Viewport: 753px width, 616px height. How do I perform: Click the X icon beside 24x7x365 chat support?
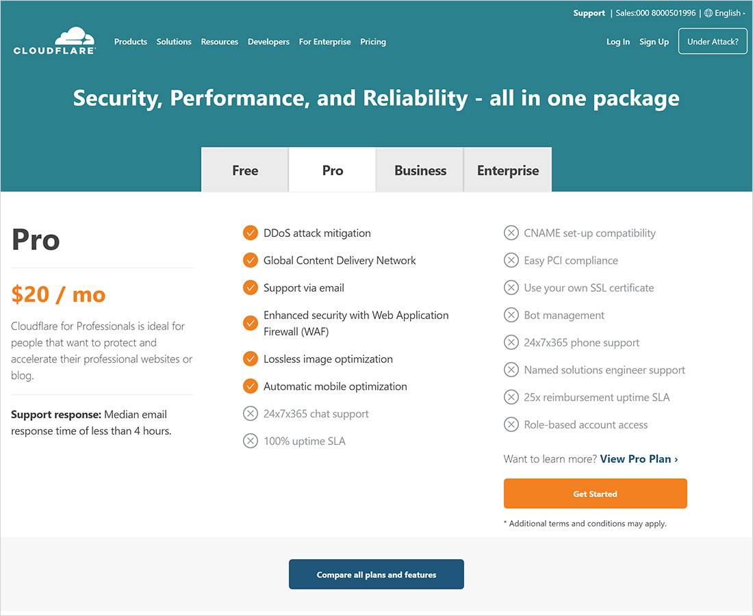[x=251, y=414]
